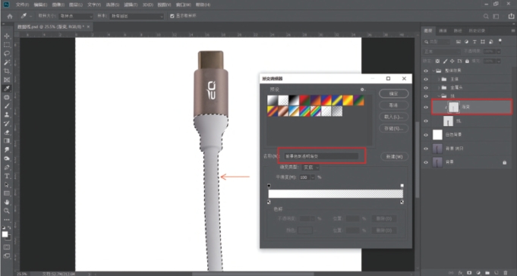Open the workspace switcher icon
Screen dimensions: 517x276
point(496,16)
